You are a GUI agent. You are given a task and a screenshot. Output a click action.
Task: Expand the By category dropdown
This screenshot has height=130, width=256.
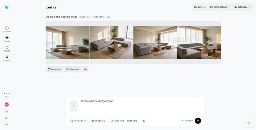point(242,7)
